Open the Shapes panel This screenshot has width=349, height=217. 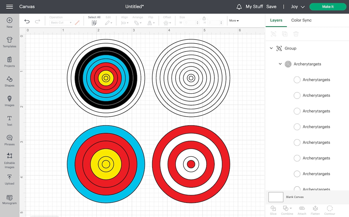coord(9,81)
